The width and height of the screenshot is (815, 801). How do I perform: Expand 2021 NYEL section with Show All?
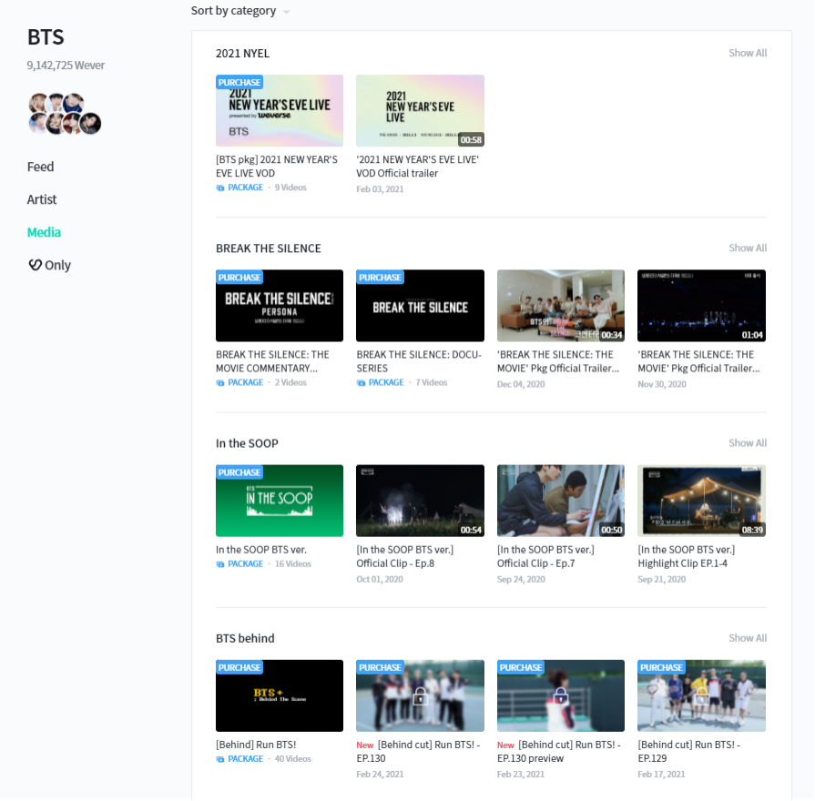pyautogui.click(x=747, y=53)
